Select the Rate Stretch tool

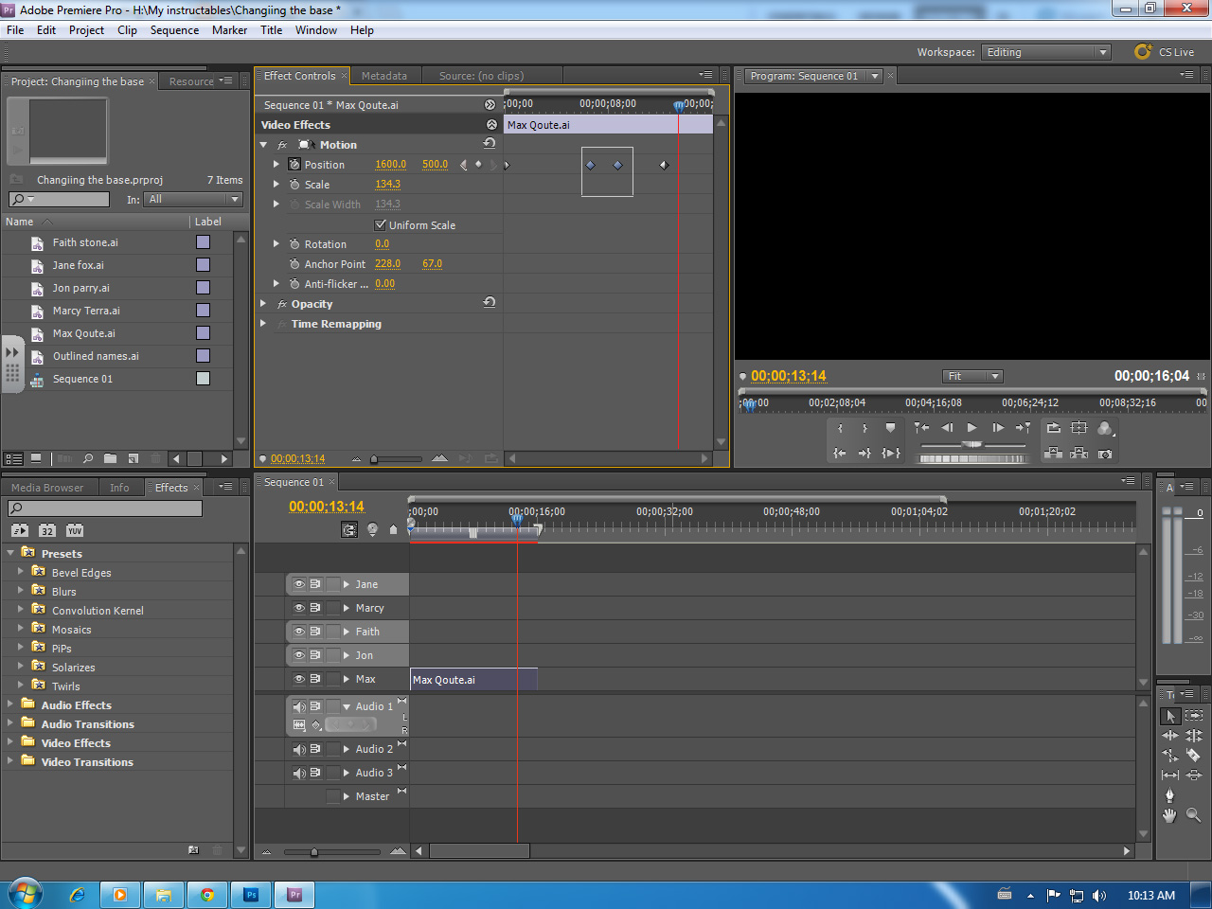pos(1170,756)
